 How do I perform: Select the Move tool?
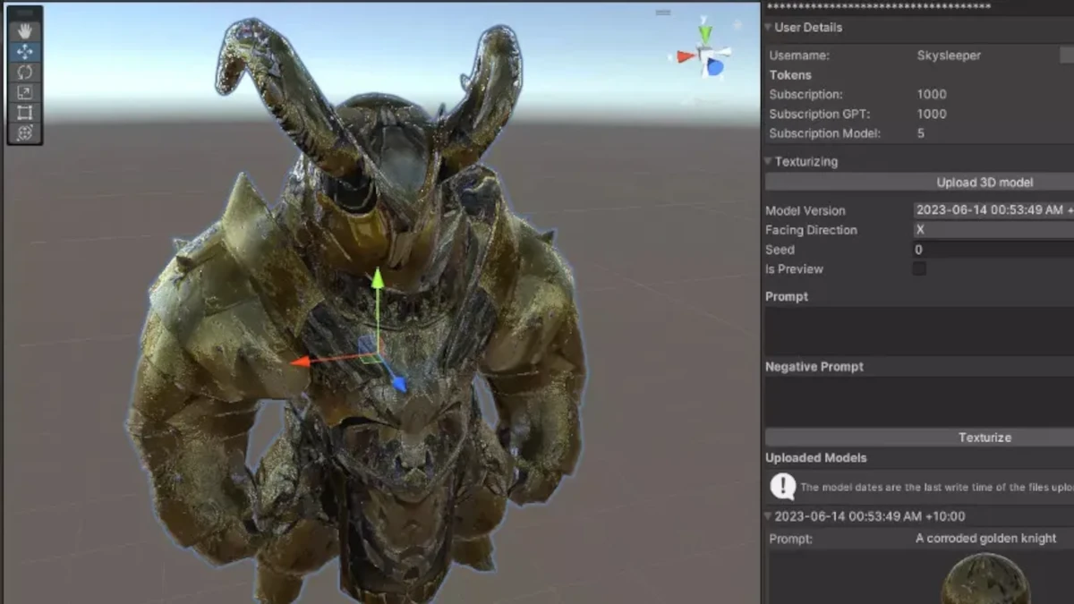click(25, 52)
